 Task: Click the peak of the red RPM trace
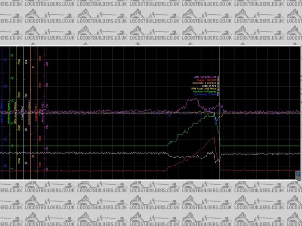(214, 138)
